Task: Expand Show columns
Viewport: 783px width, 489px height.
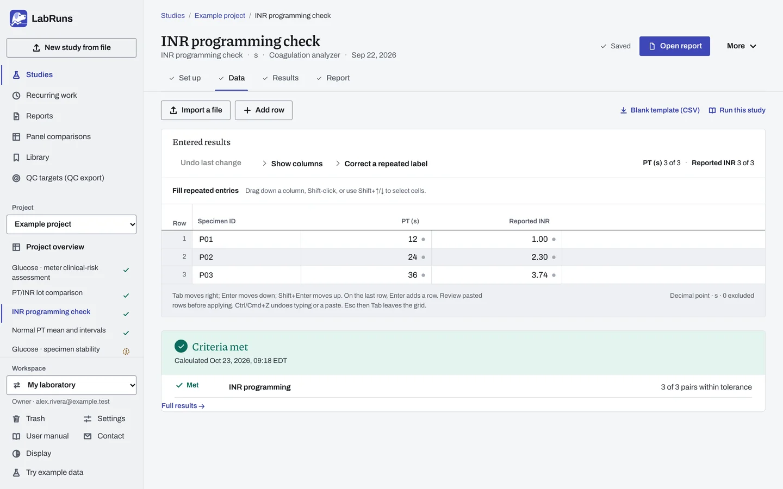Action: [292, 164]
